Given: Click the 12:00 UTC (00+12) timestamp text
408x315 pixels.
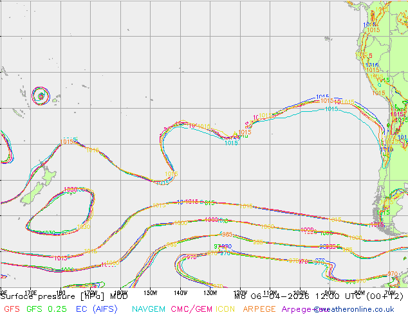Looking at the screenshot, I should (x=359, y=296).
